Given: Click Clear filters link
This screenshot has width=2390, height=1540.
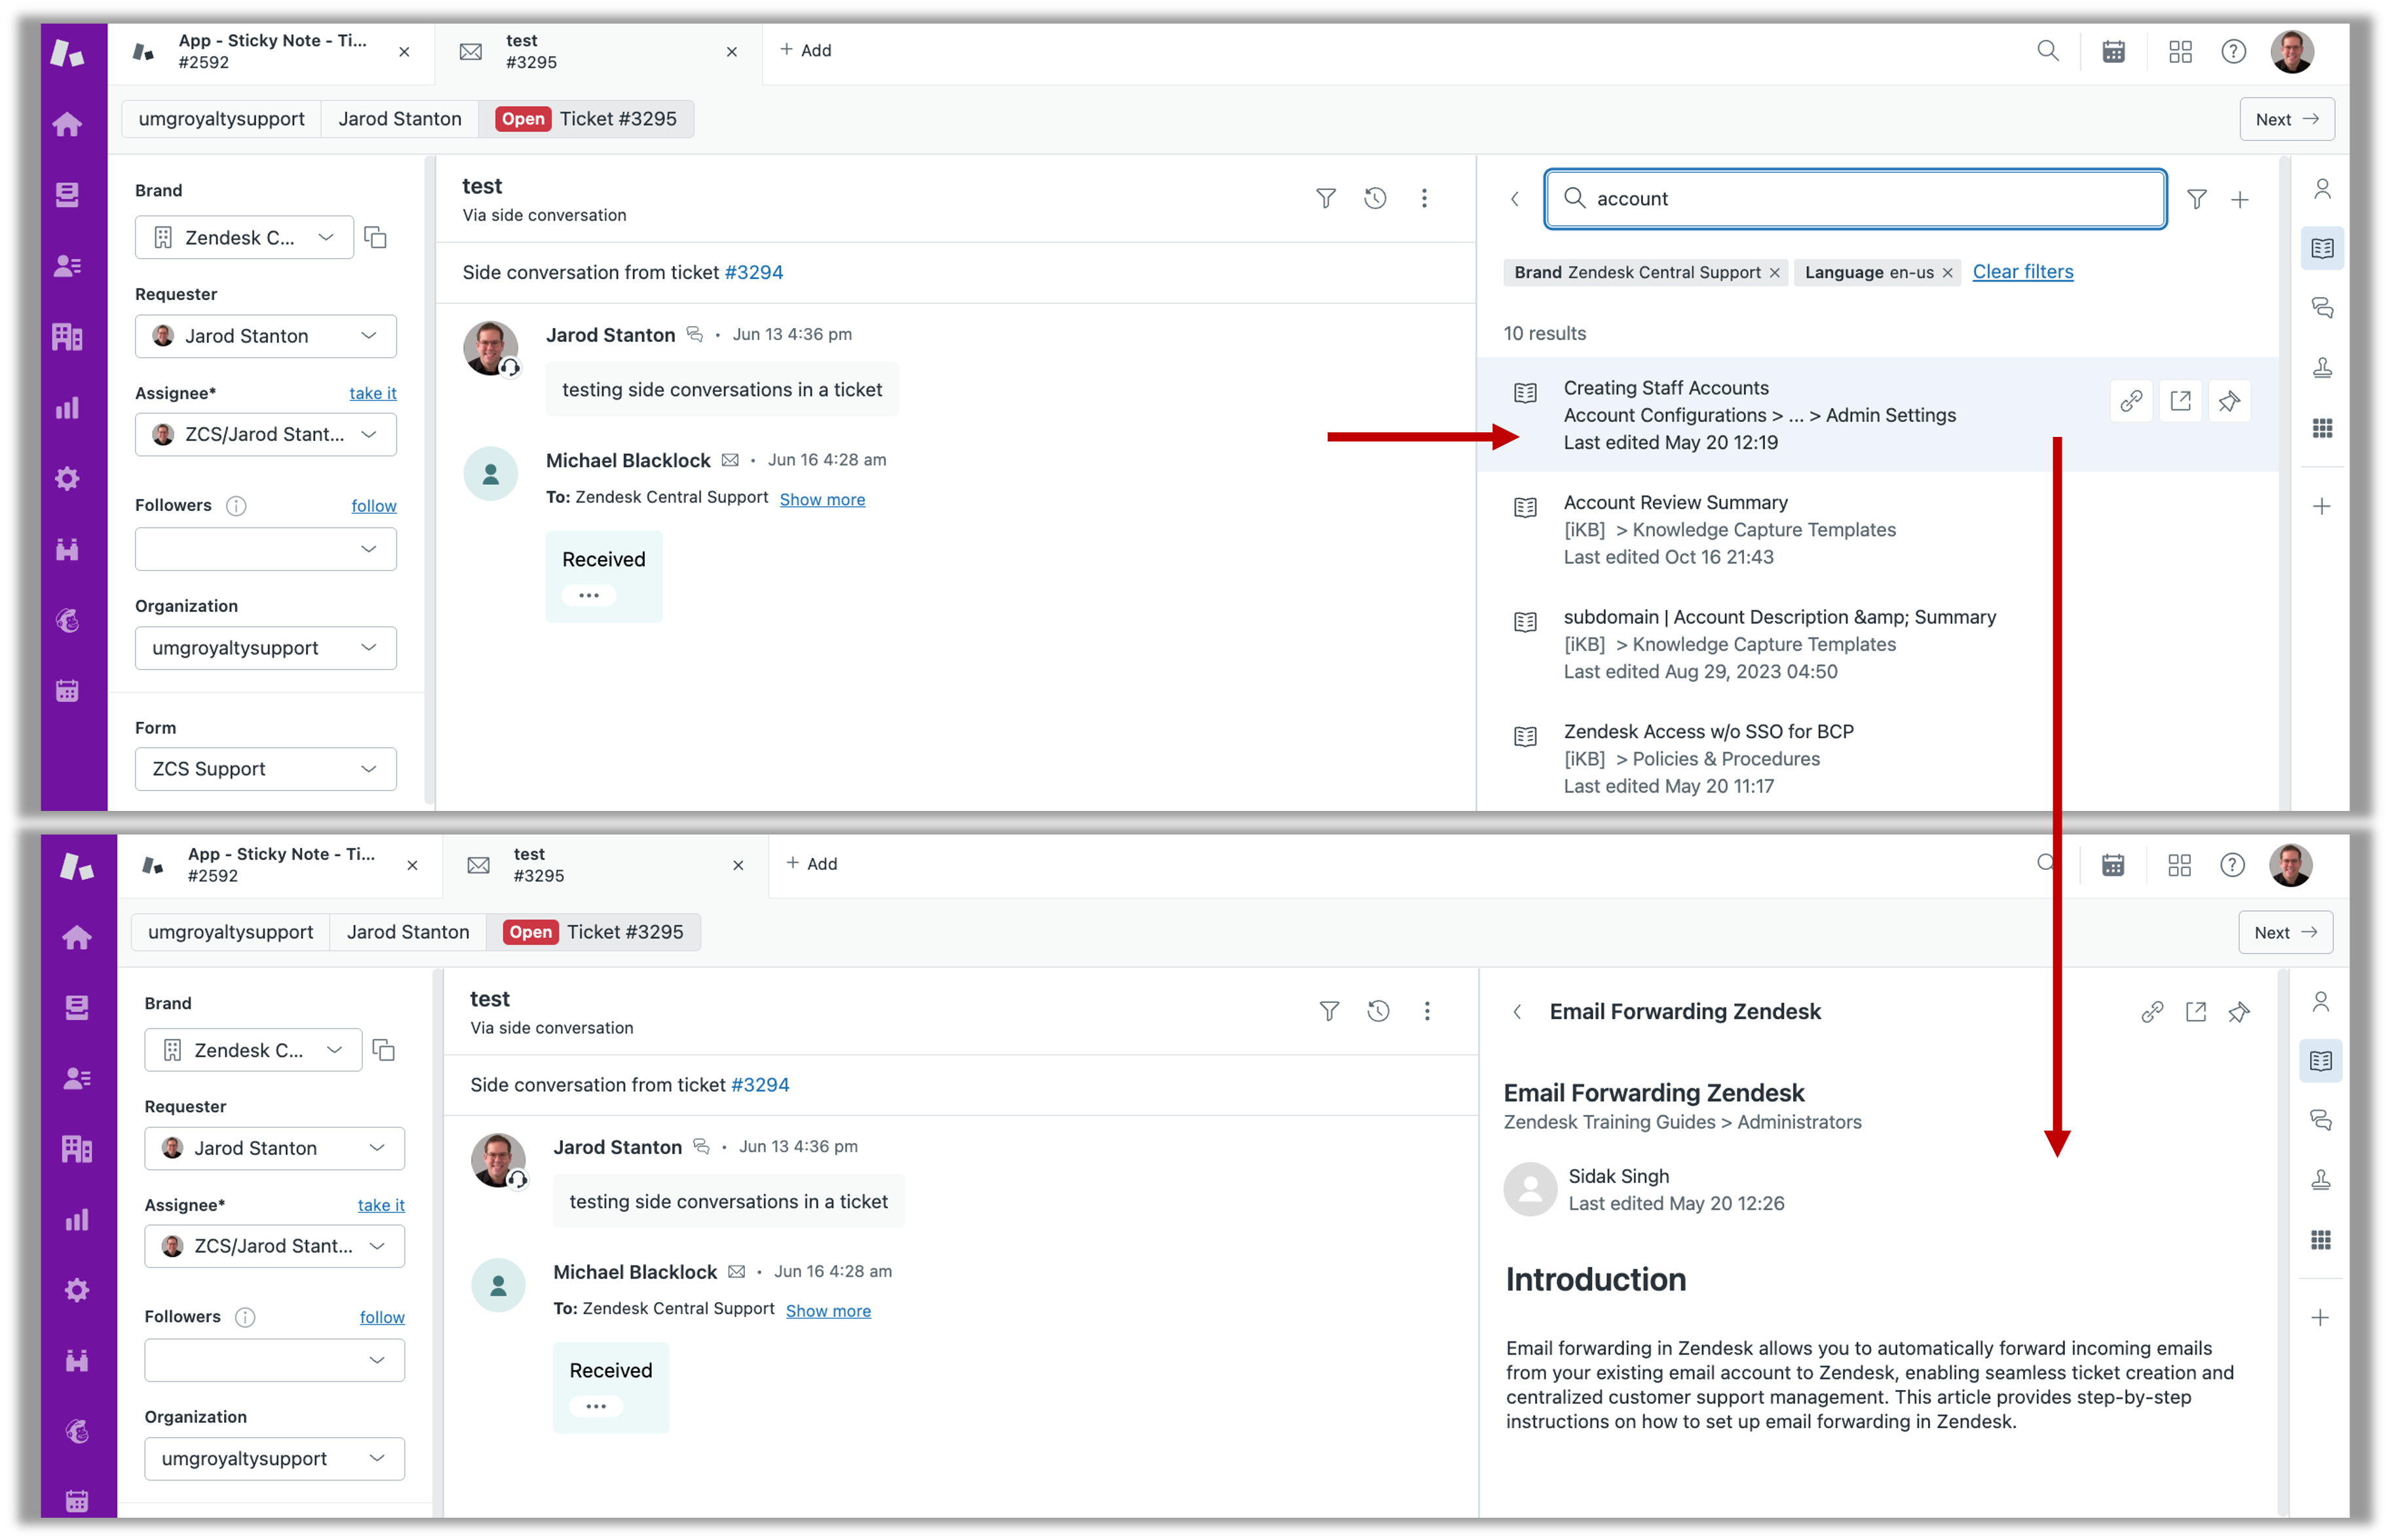Looking at the screenshot, I should [x=2022, y=272].
